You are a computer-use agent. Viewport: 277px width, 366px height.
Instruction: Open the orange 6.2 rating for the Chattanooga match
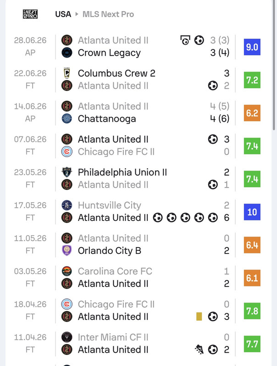click(x=252, y=113)
